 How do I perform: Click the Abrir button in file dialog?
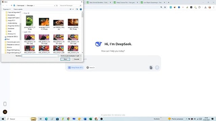[65, 59]
